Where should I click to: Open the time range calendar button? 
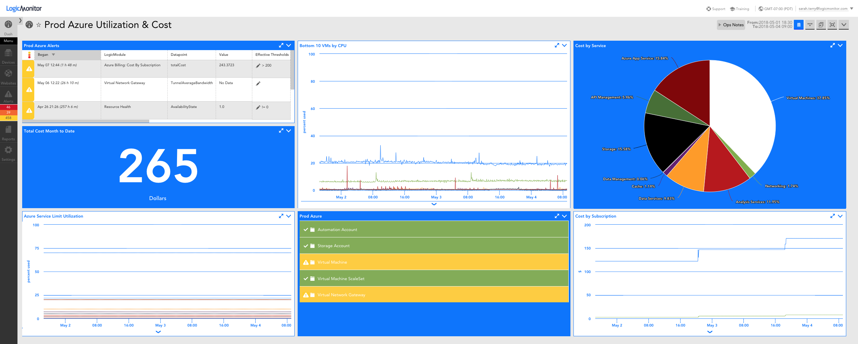pos(799,25)
